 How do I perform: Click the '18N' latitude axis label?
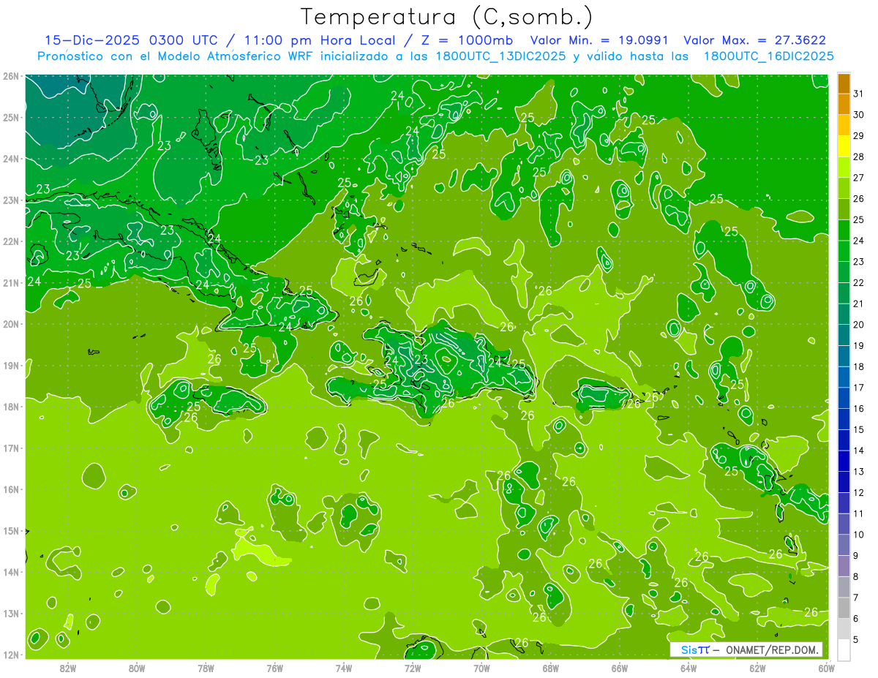tap(10, 407)
